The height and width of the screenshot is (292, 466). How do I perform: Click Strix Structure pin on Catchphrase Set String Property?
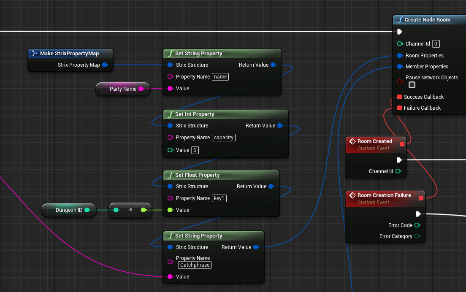[170, 247]
